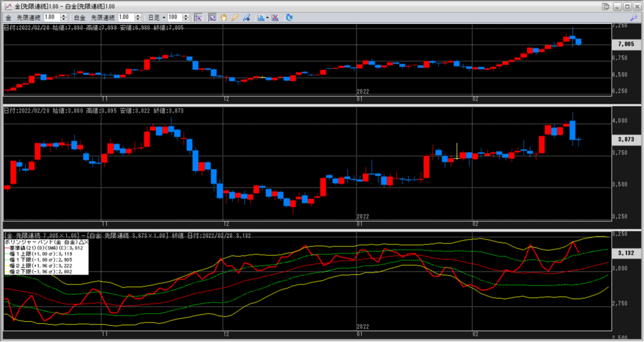Expand the bar chart icon dropdown arrow
The image size is (644, 342).
point(267,18)
